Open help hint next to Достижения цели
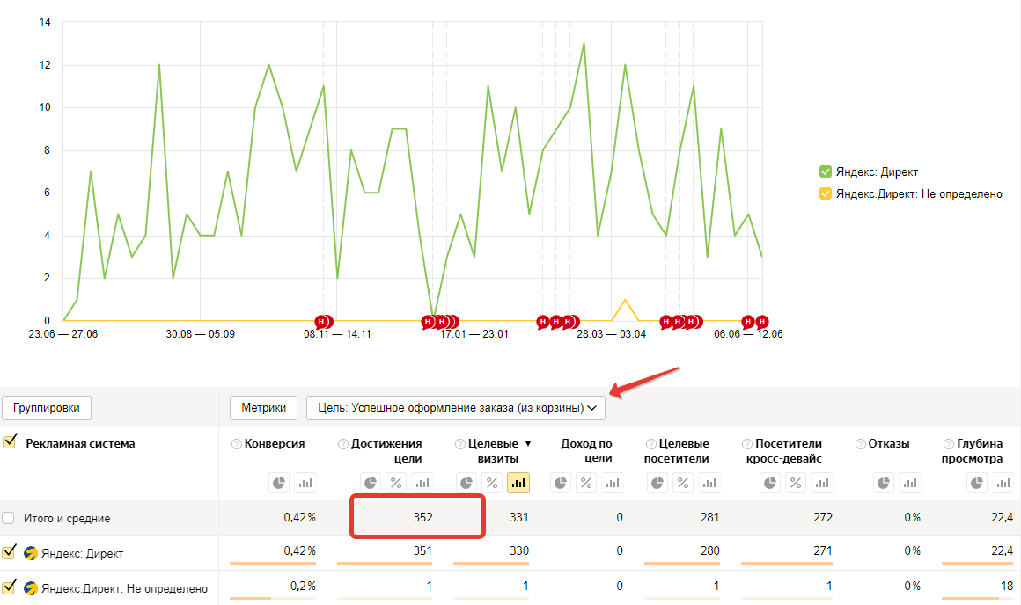 tap(343, 444)
